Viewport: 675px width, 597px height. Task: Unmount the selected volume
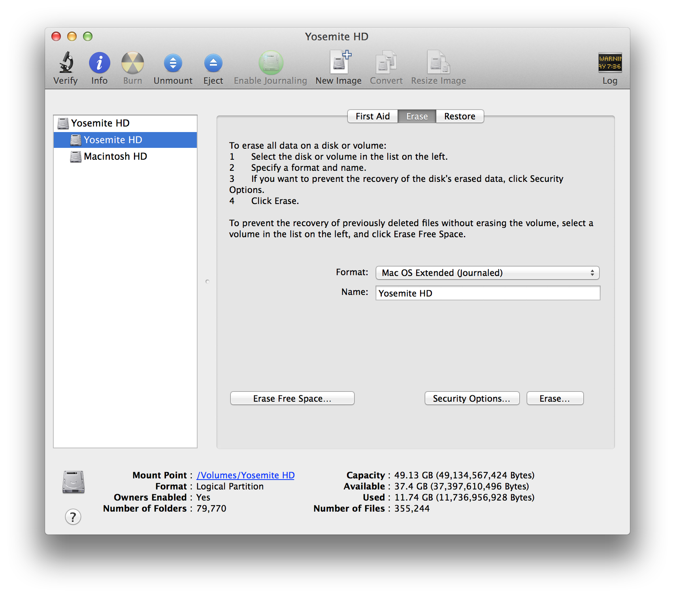click(173, 63)
